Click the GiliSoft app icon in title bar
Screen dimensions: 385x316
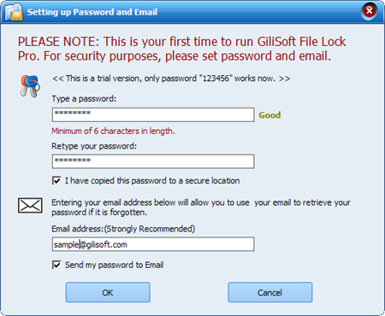pyautogui.click(x=14, y=12)
